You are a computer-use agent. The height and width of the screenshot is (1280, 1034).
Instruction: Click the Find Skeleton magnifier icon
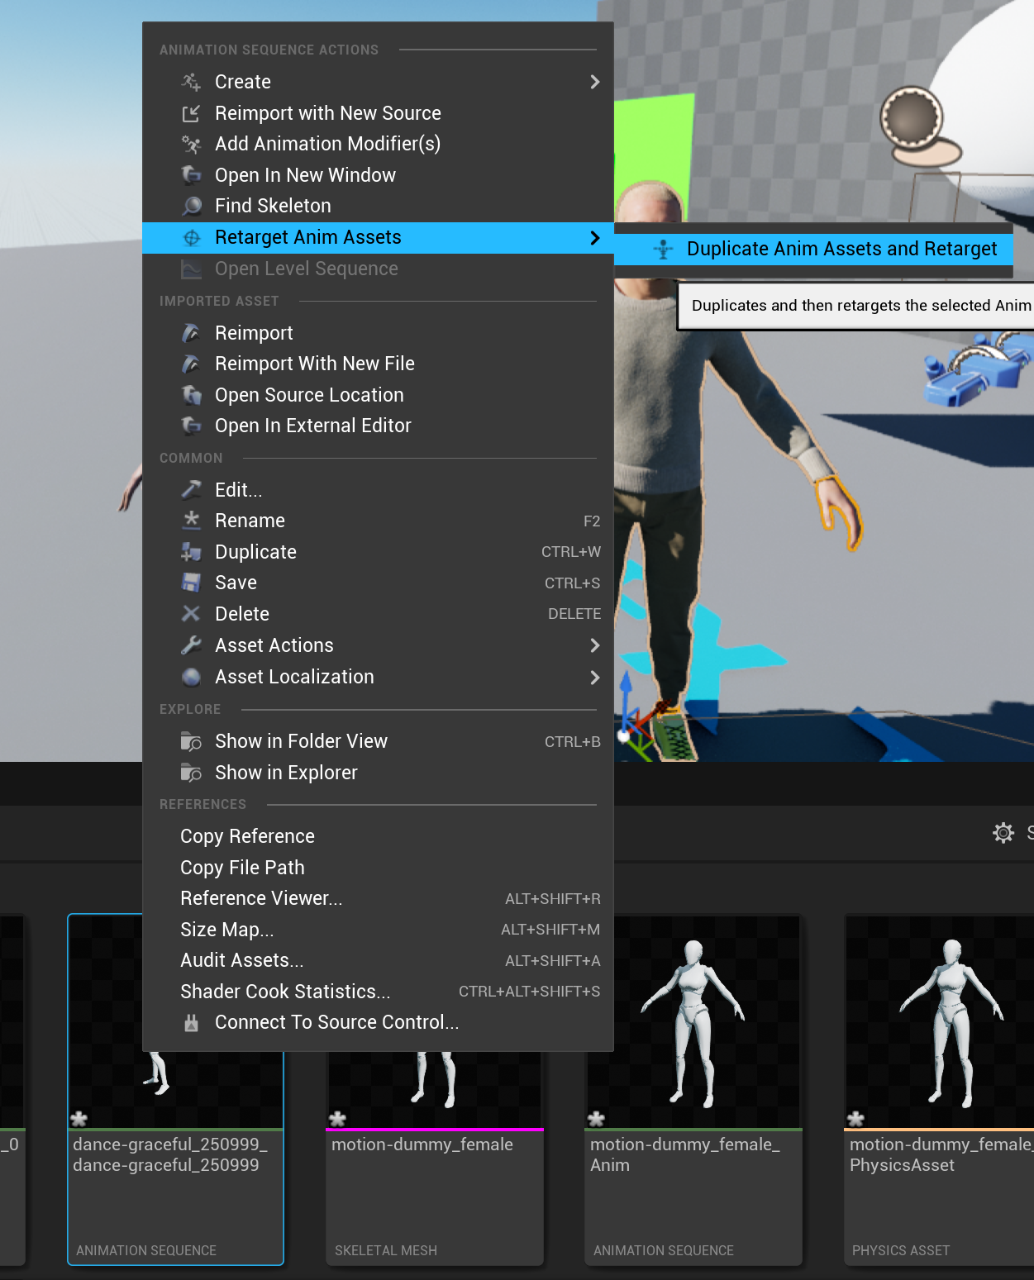click(191, 206)
